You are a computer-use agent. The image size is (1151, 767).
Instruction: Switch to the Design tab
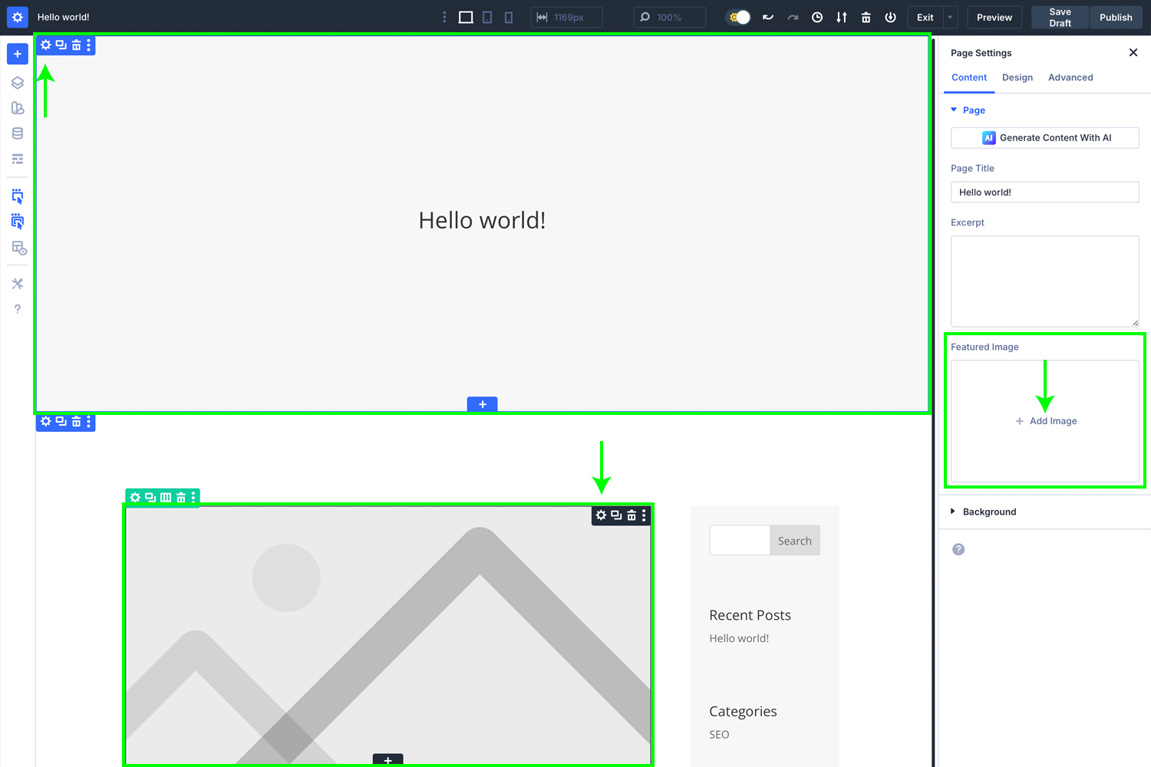tap(1017, 77)
